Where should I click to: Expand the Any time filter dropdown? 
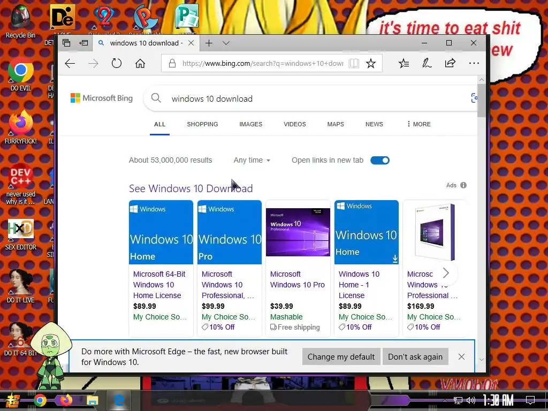click(252, 160)
